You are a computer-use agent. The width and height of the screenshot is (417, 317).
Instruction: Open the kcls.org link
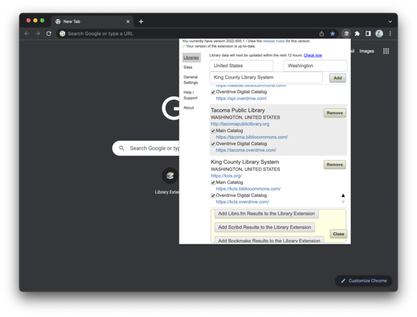[x=226, y=176]
